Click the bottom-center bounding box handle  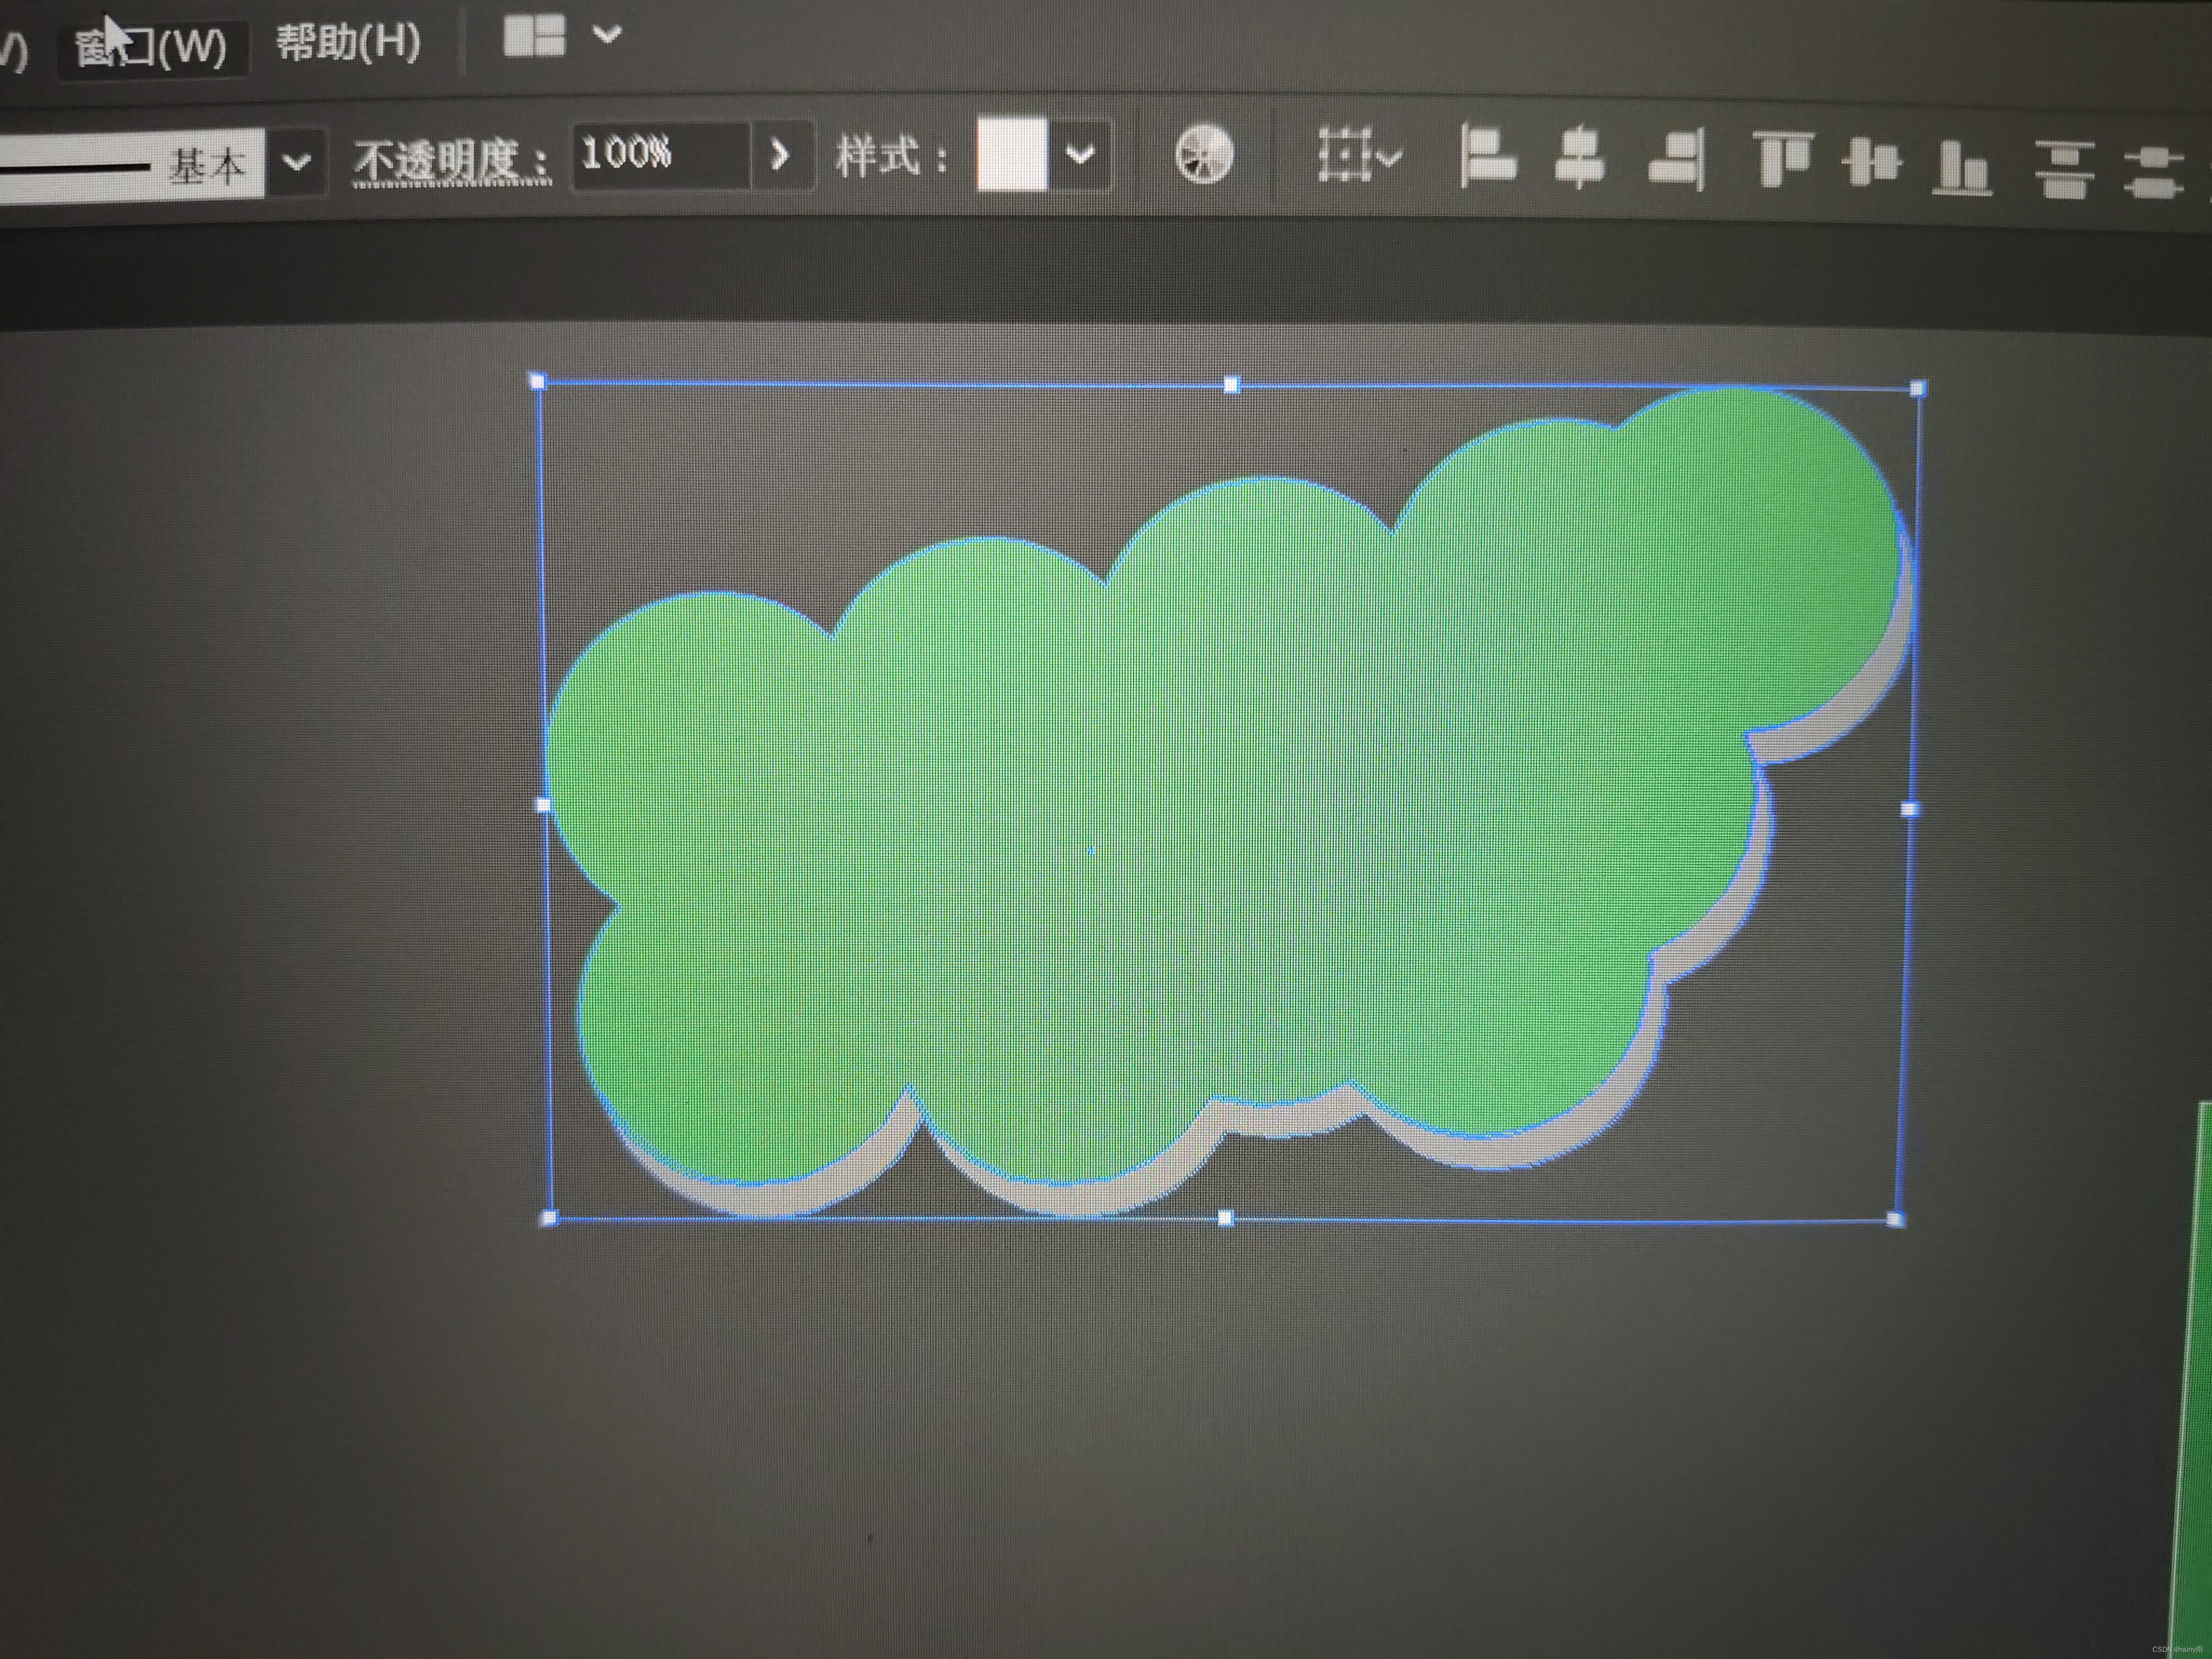point(1226,1218)
